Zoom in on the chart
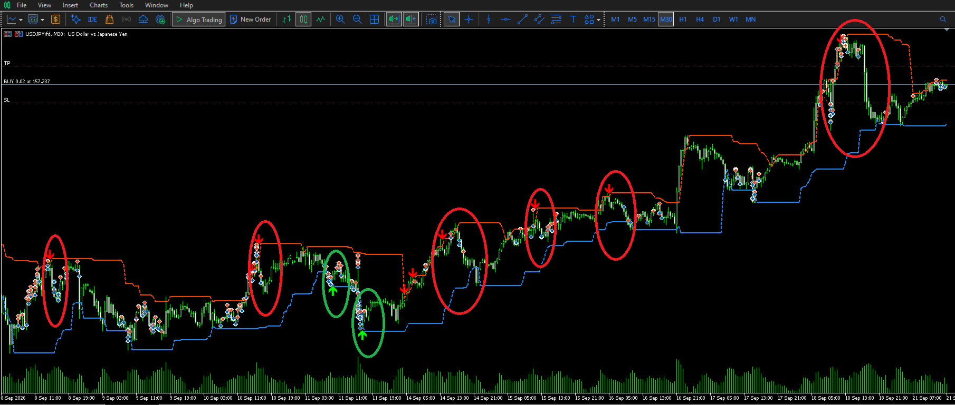This screenshot has width=955, height=405. click(340, 19)
